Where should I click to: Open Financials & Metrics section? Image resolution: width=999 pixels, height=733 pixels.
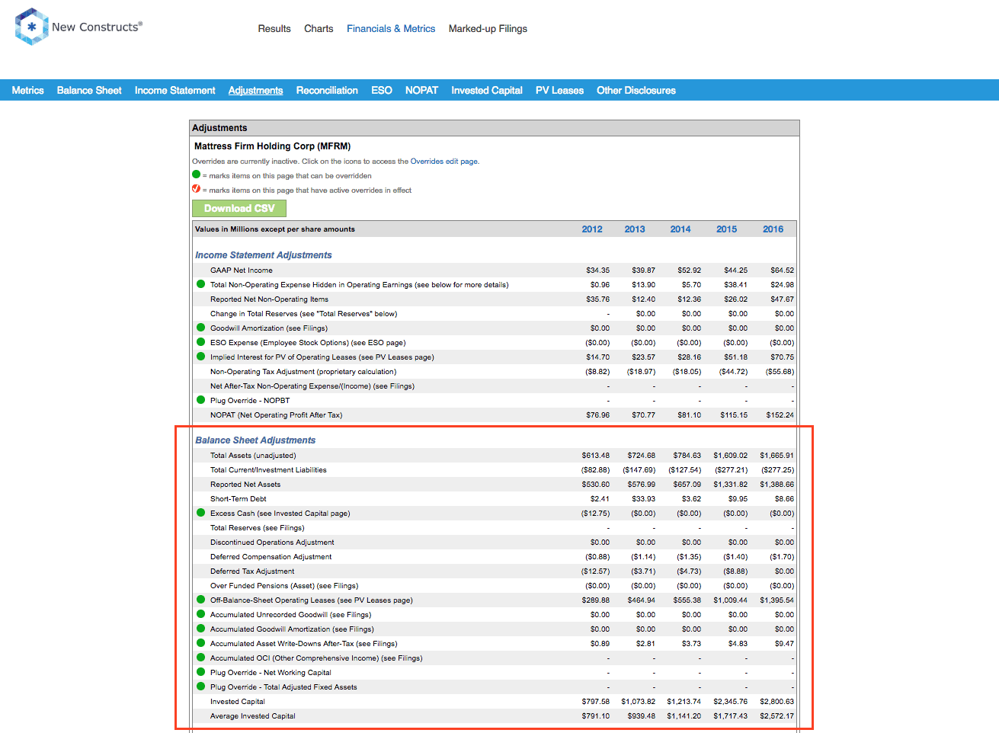391,29
